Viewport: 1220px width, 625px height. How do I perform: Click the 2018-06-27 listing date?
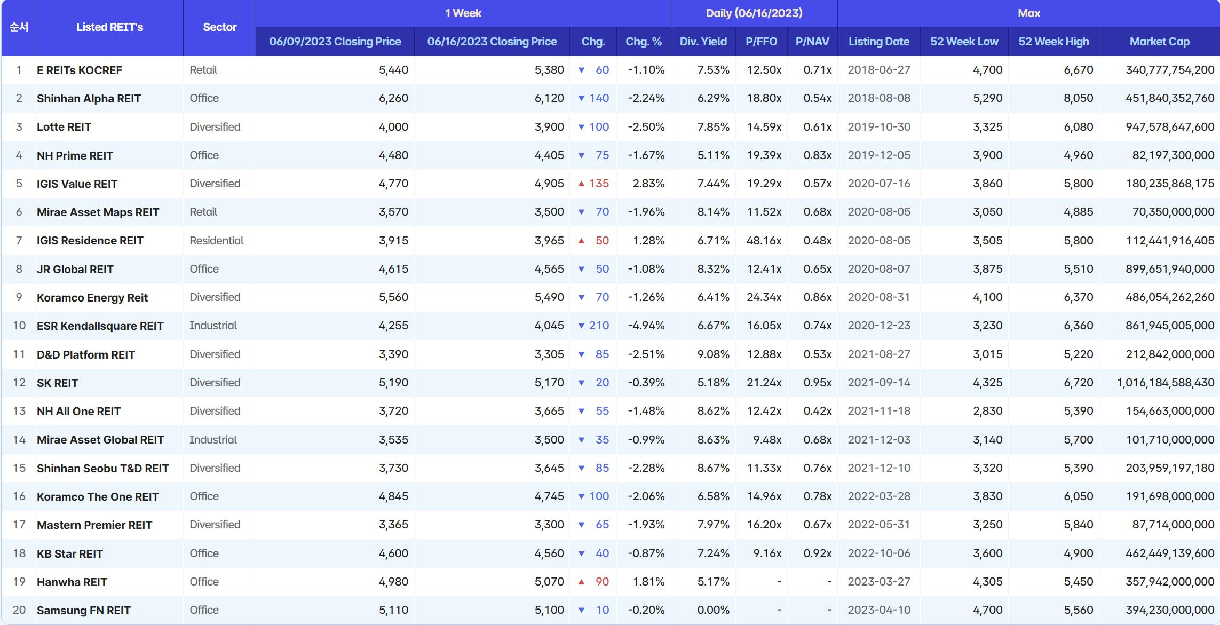879,70
